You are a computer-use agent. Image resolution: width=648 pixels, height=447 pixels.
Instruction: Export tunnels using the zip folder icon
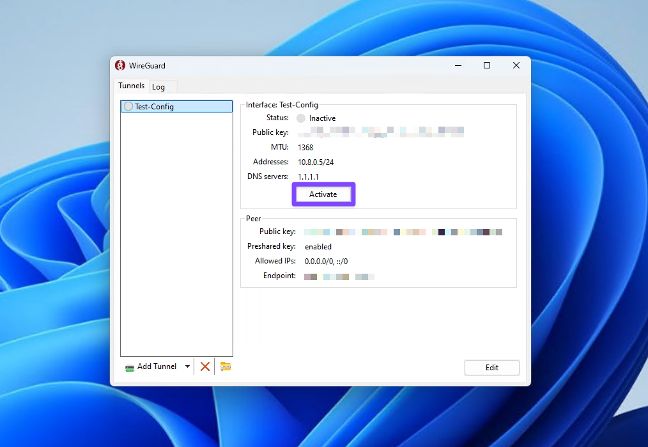click(x=225, y=366)
